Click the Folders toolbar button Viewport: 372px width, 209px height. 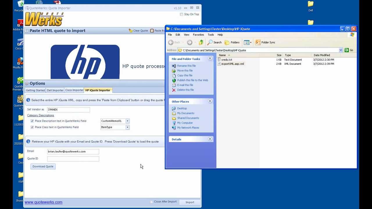(x=232, y=42)
